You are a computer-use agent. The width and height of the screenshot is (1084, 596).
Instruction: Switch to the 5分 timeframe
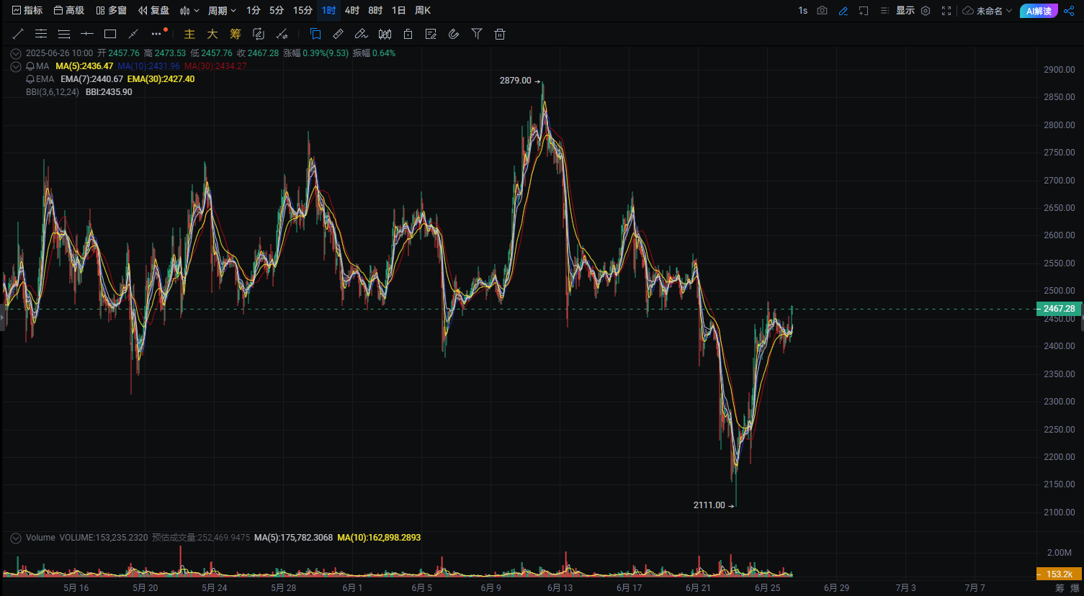[x=277, y=11]
